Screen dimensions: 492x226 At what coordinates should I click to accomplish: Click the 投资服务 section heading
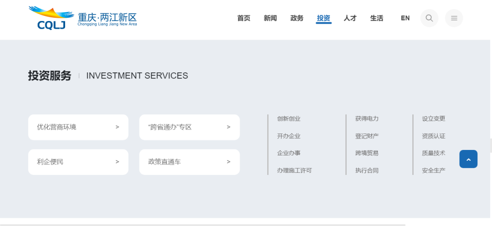[x=50, y=76]
